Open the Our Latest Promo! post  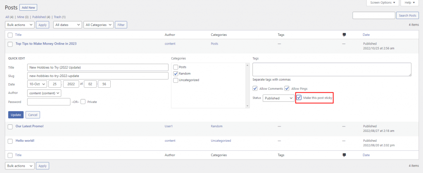point(29,126)
